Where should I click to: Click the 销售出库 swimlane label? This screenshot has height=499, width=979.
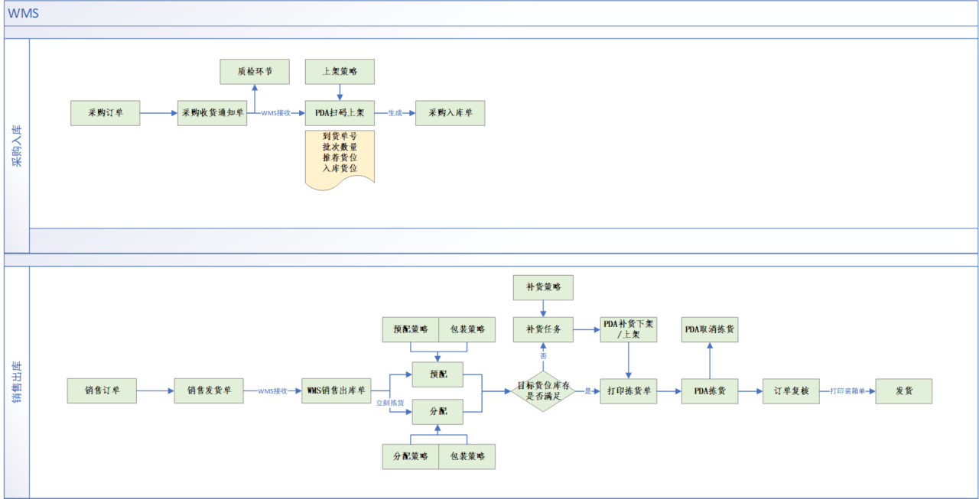17,382
